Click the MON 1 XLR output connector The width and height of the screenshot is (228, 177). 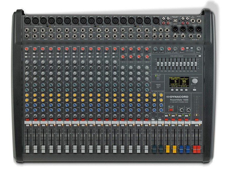tap(175, 29)
